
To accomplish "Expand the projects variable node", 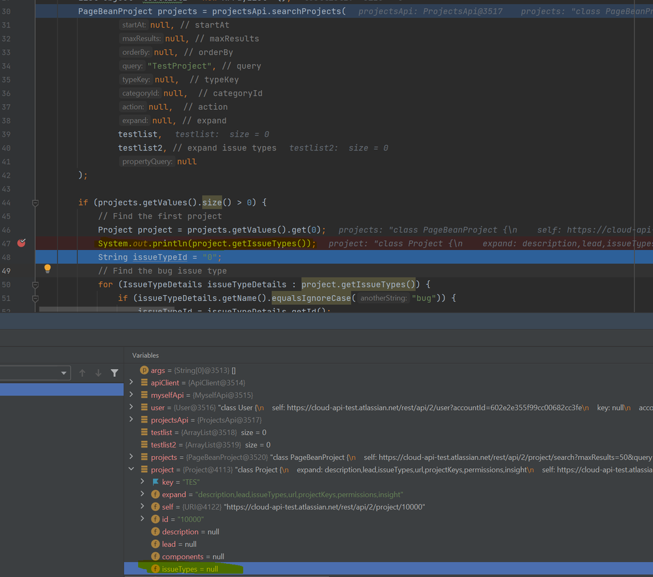I will 131,457.
